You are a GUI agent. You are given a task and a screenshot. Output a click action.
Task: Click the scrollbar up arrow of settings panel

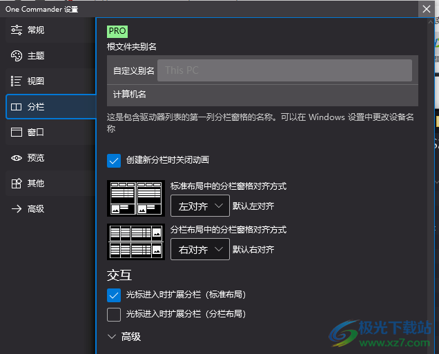(x=430, y=22)
